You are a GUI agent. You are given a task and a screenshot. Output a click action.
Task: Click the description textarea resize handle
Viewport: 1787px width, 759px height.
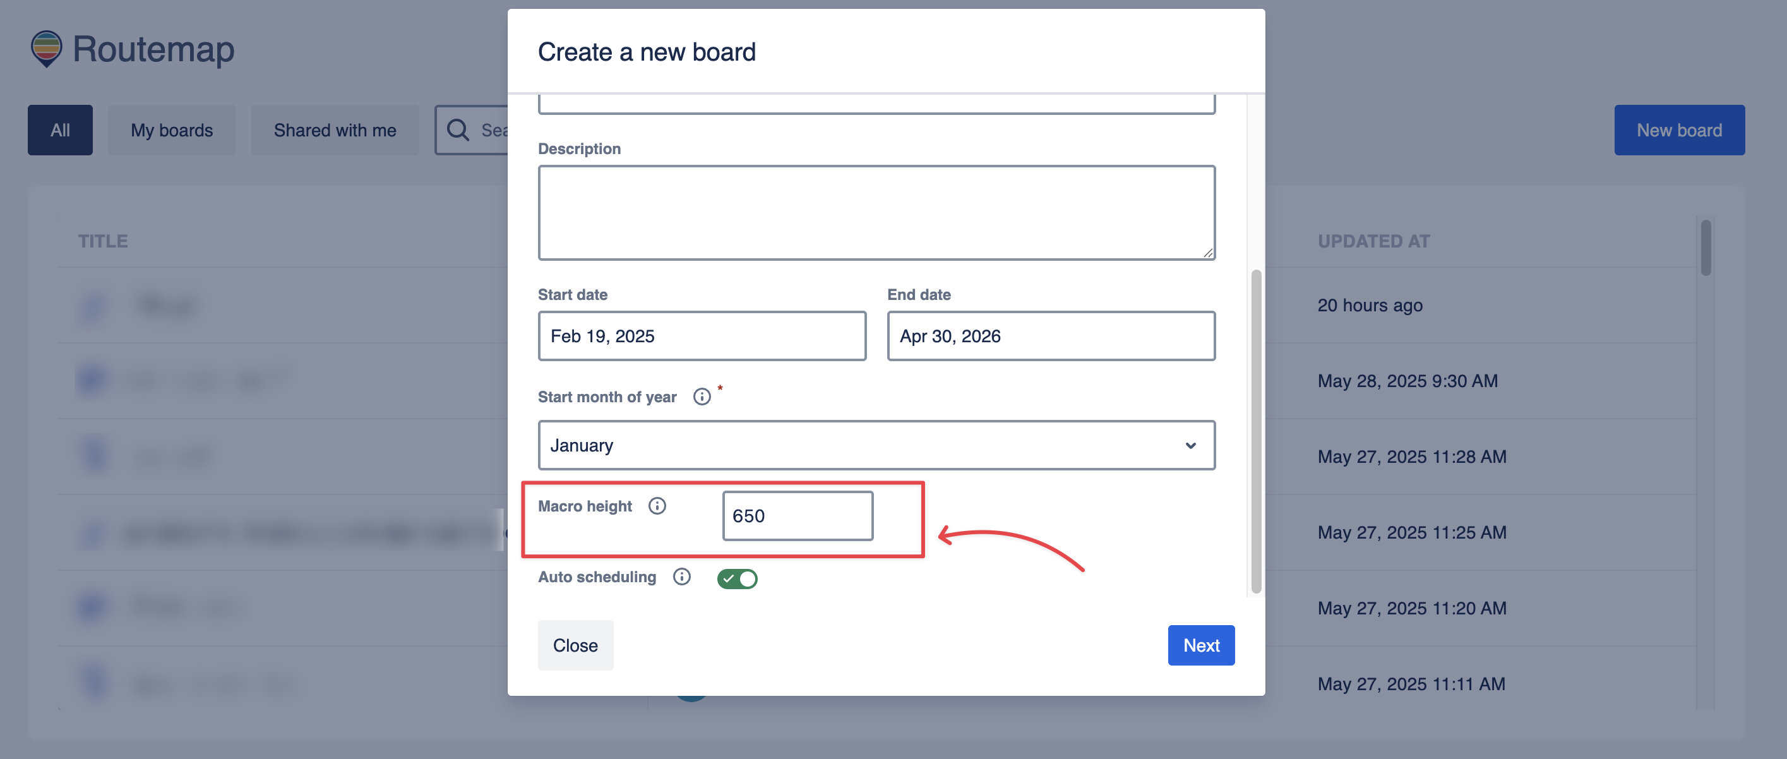click(1208, 253)
